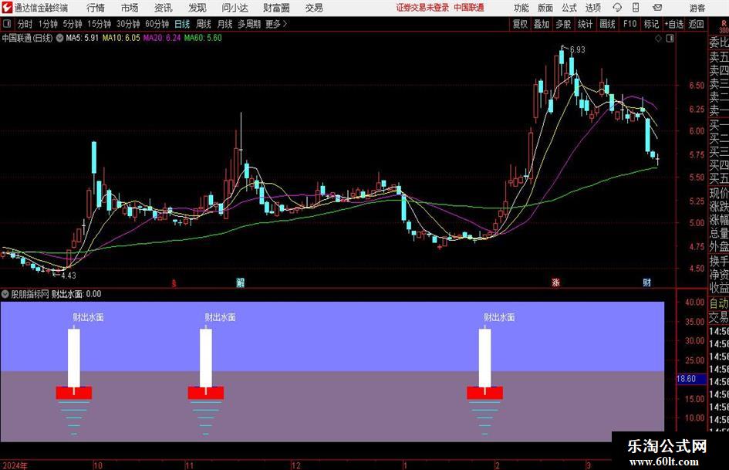Open the 功能 menu
This screenshot has width=729, height=470.
pyautogui.click(x=521, y=8)
